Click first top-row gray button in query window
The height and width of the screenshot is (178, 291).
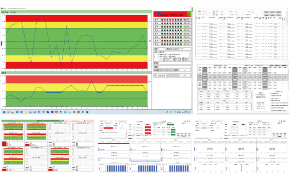[266, 12]
